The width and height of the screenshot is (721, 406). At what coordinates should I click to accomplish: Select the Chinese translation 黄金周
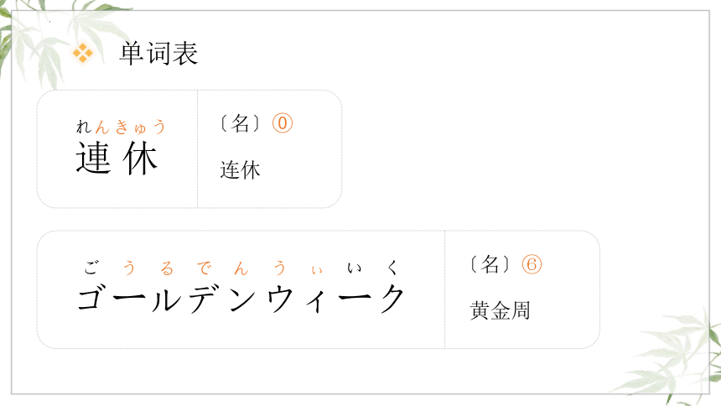tap(500, 310)
